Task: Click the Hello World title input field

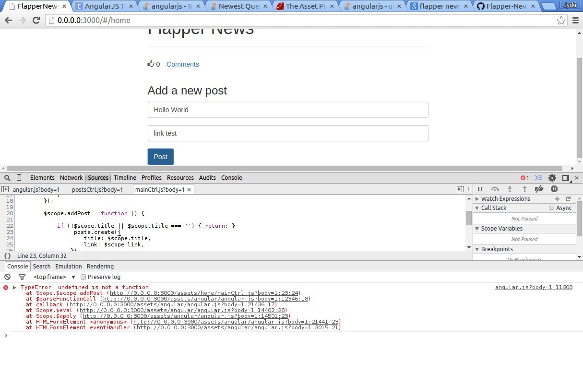Action: pos(287,110)
